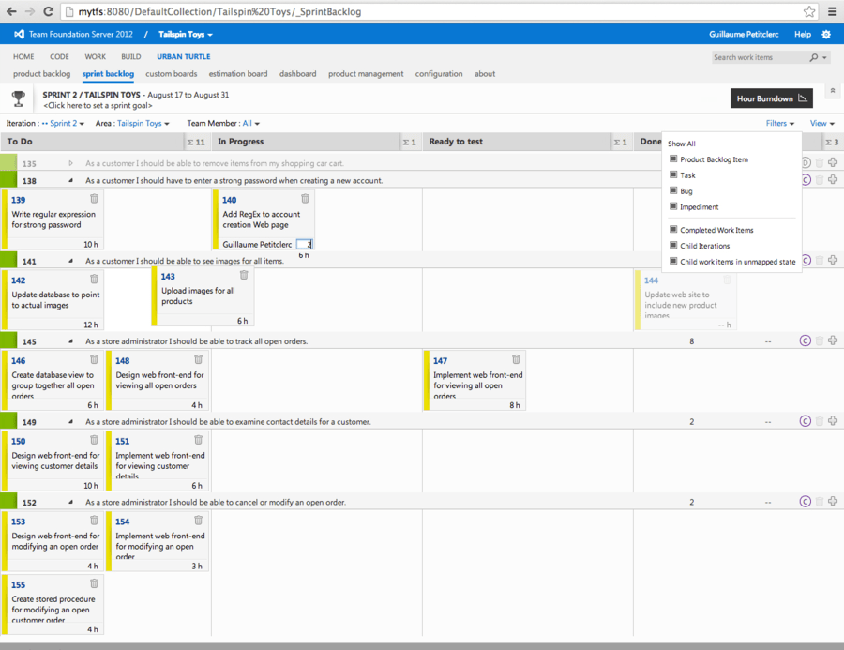Click Guillaume Petitclerc user name in header

point(744,34)
